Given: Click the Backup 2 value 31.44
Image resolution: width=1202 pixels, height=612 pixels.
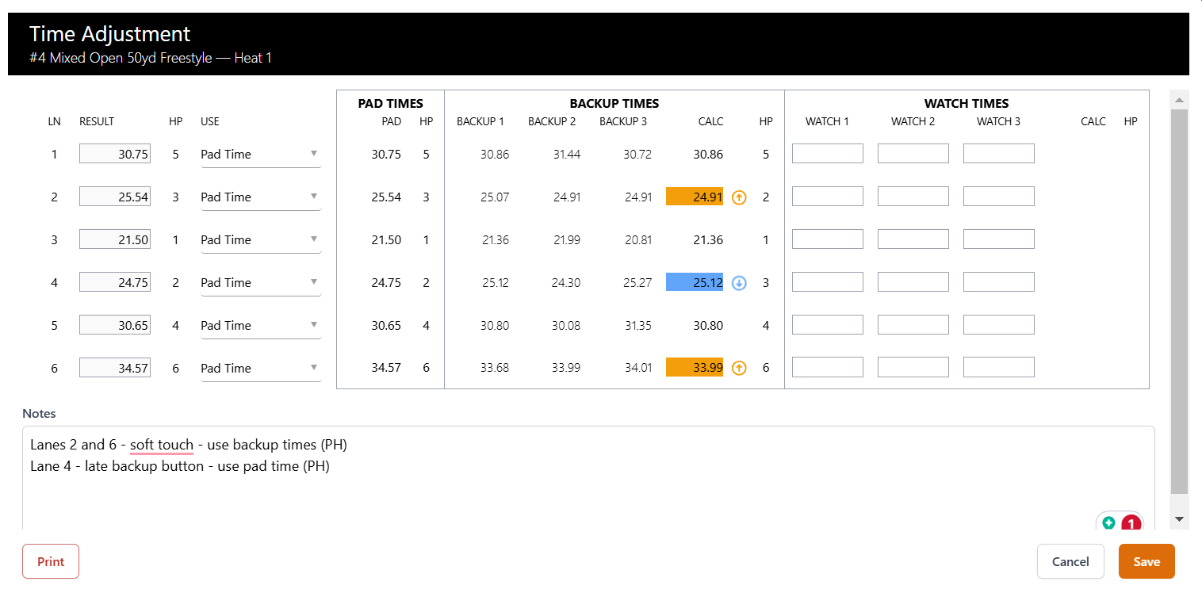Looking at the screenshot, I should [x=566, y=155].
